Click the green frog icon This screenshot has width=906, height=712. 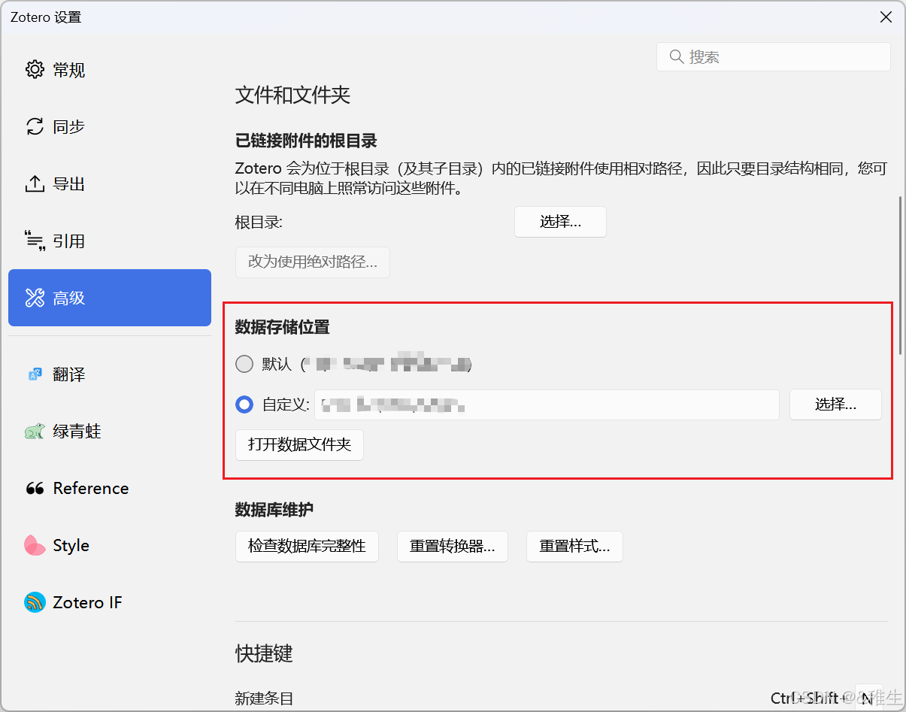click(35, 432)
